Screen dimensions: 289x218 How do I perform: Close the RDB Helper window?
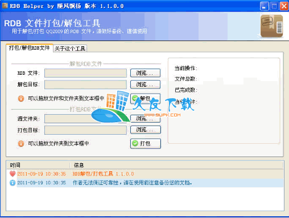click(284, 6)
